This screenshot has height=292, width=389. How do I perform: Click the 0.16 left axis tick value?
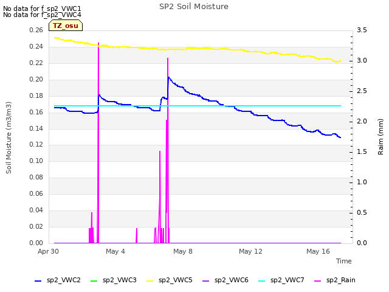[36, 112]
